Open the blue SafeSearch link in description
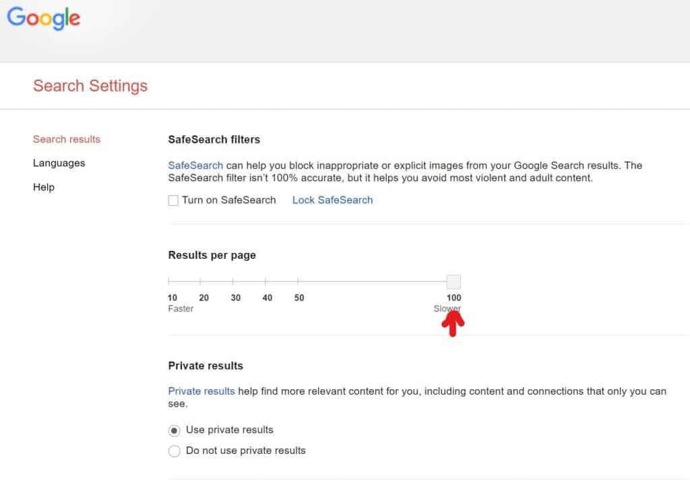690x489 pixels. coord(195,165)
